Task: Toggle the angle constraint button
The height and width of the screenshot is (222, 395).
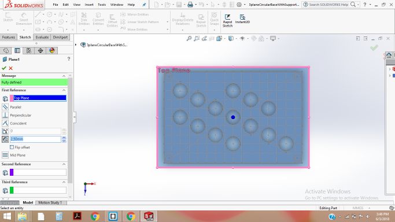Action: pos(5,131)
